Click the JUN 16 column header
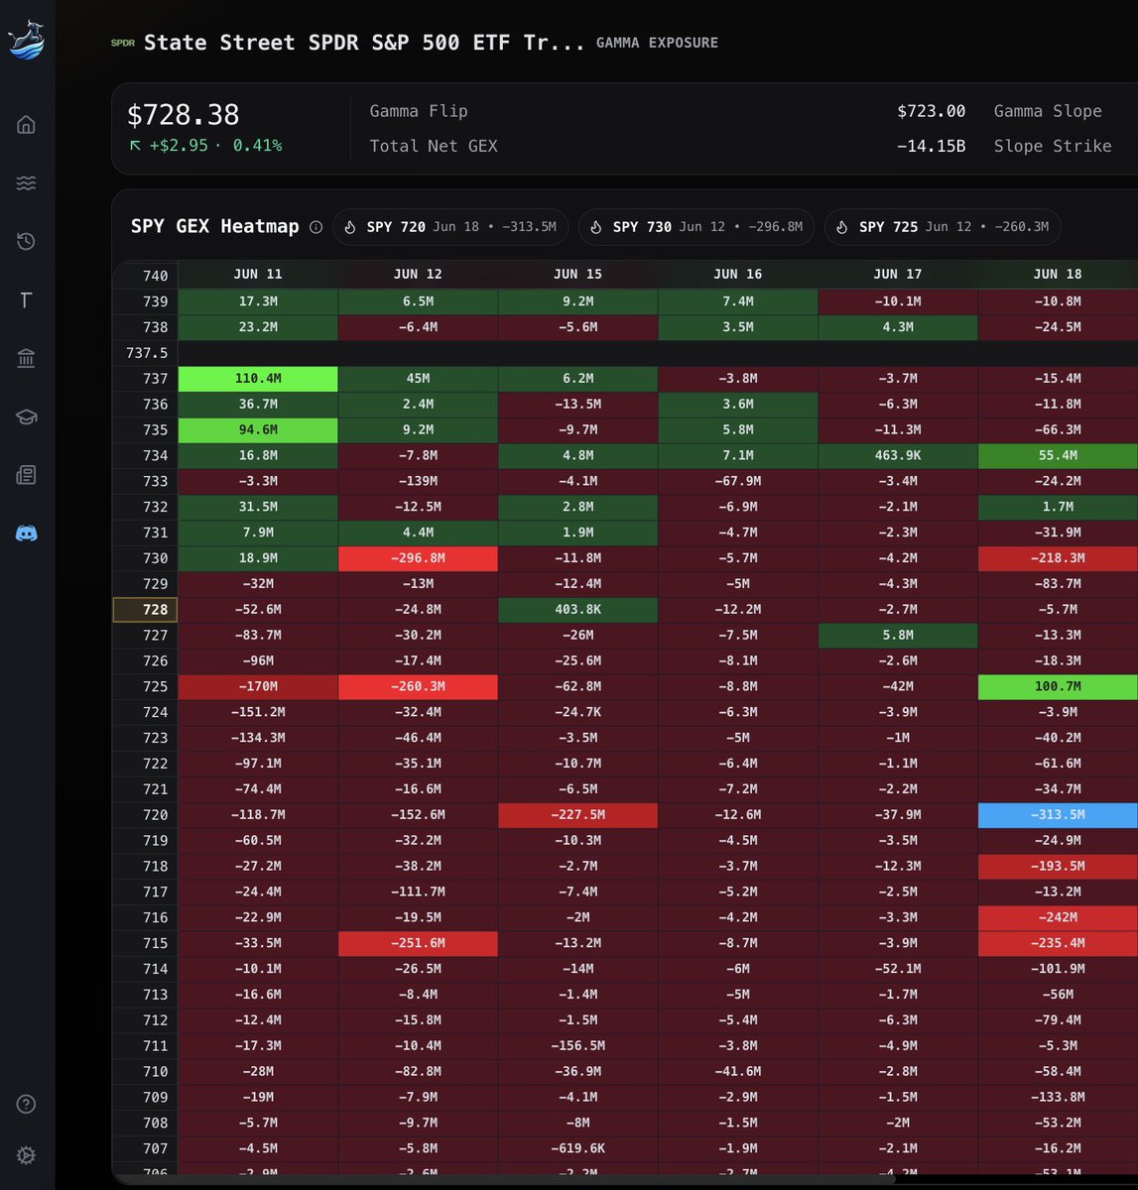 (x=738, y=275)
